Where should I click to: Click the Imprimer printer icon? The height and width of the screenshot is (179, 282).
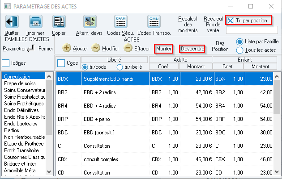pos(36,21)
